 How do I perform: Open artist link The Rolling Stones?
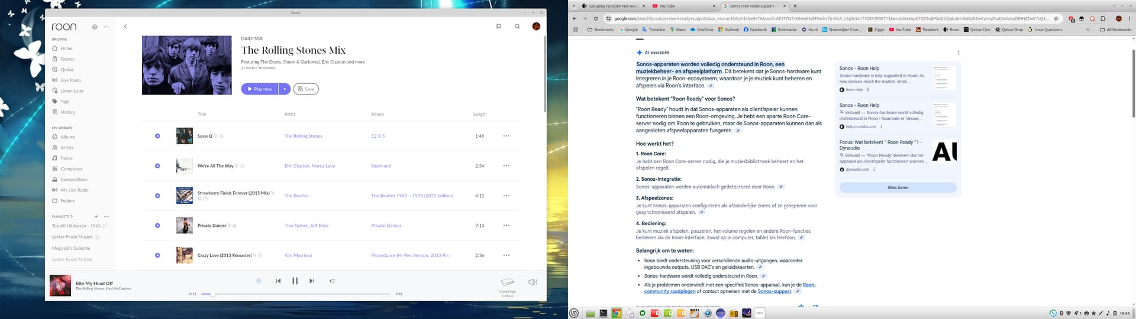click(304, 136)
